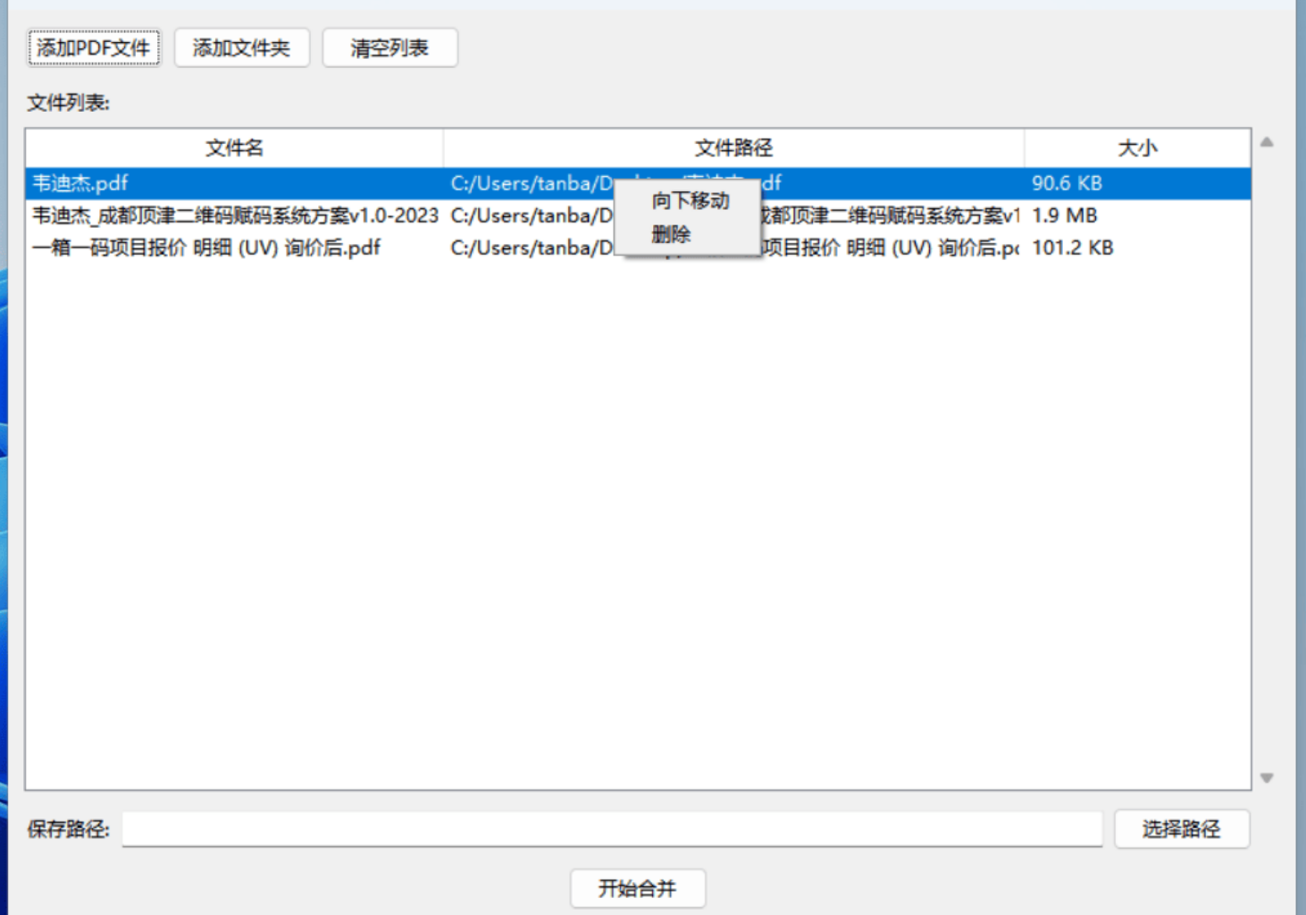The image size is (1306, 915).
Task: Choose 向下移动 from the context menu
Action: pyautogui.click(x=690, y=201)
